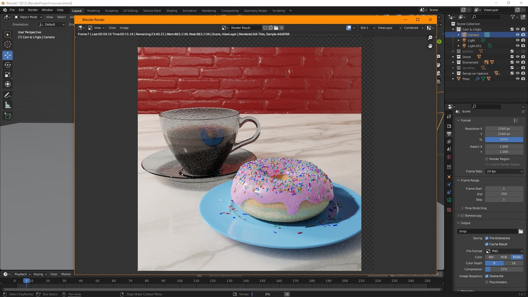Pick the Measure tool
Image resolution: width=528 pixels, height=297 pixels.
[x=7, y=105]
